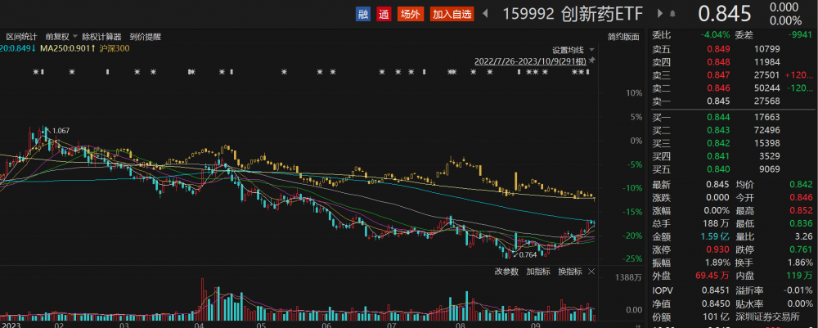
Task: Click the 2022/7/26-2023/10/9 date range link
Action: [529, 61]
